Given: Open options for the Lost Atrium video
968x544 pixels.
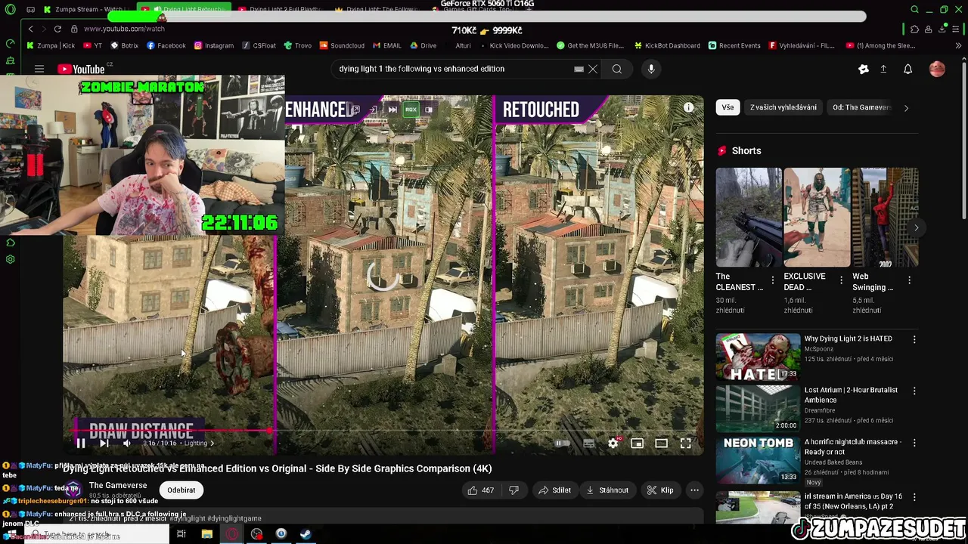Looking at the screenshot, I should [x=914, y=391].
